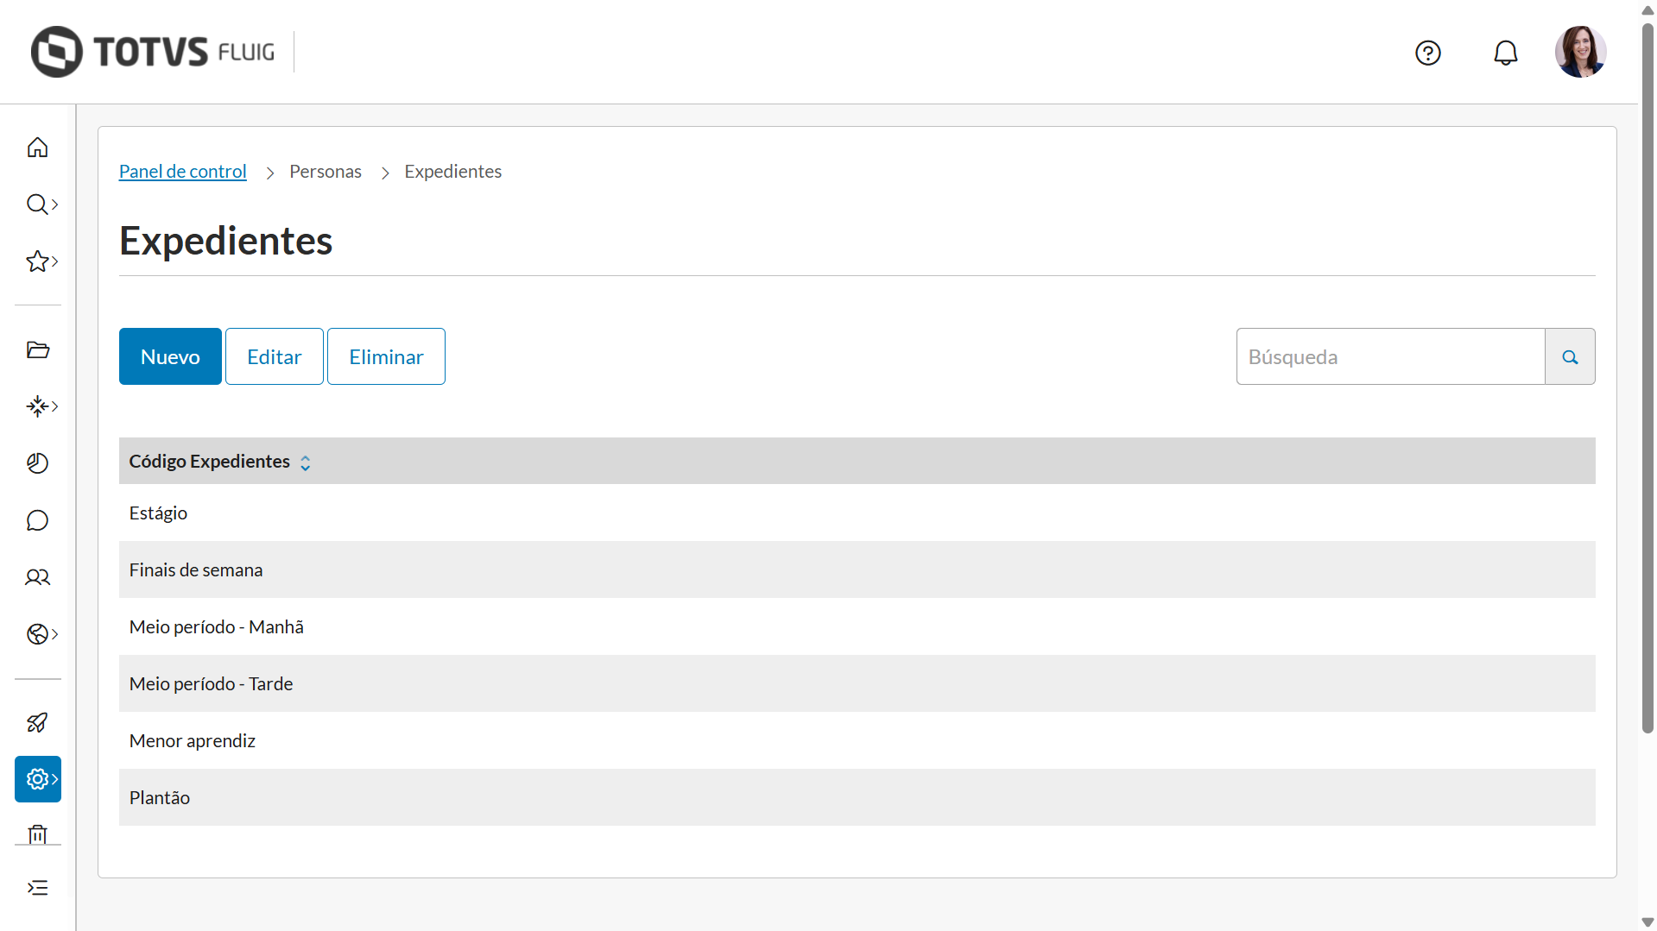Click the rocket icon in sidebar
The height and width of the screenshot is (931, 1657).
(37, 722)
